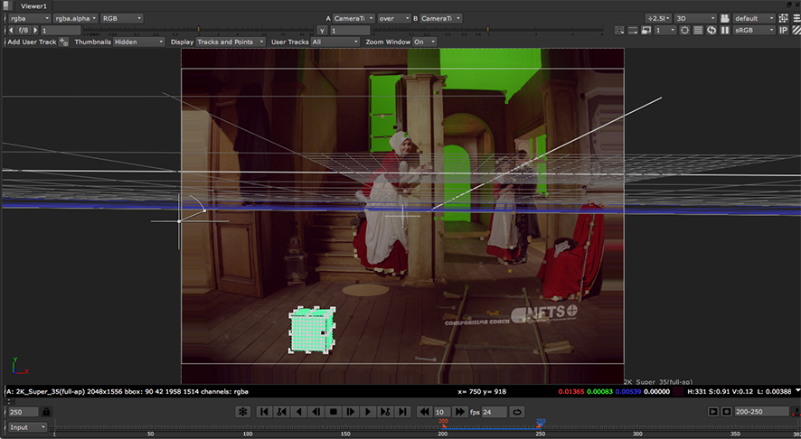This screenshot has height=439, width=801.
Task: Click the snowflake freeze icon in timeline
Action: pyautogui.click(x=242, y=412)
